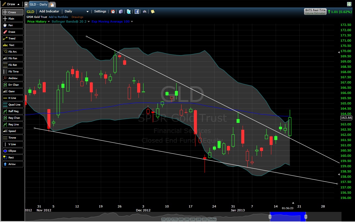
Task: Share chart via Twitter icon
Action: click(129, 12)
